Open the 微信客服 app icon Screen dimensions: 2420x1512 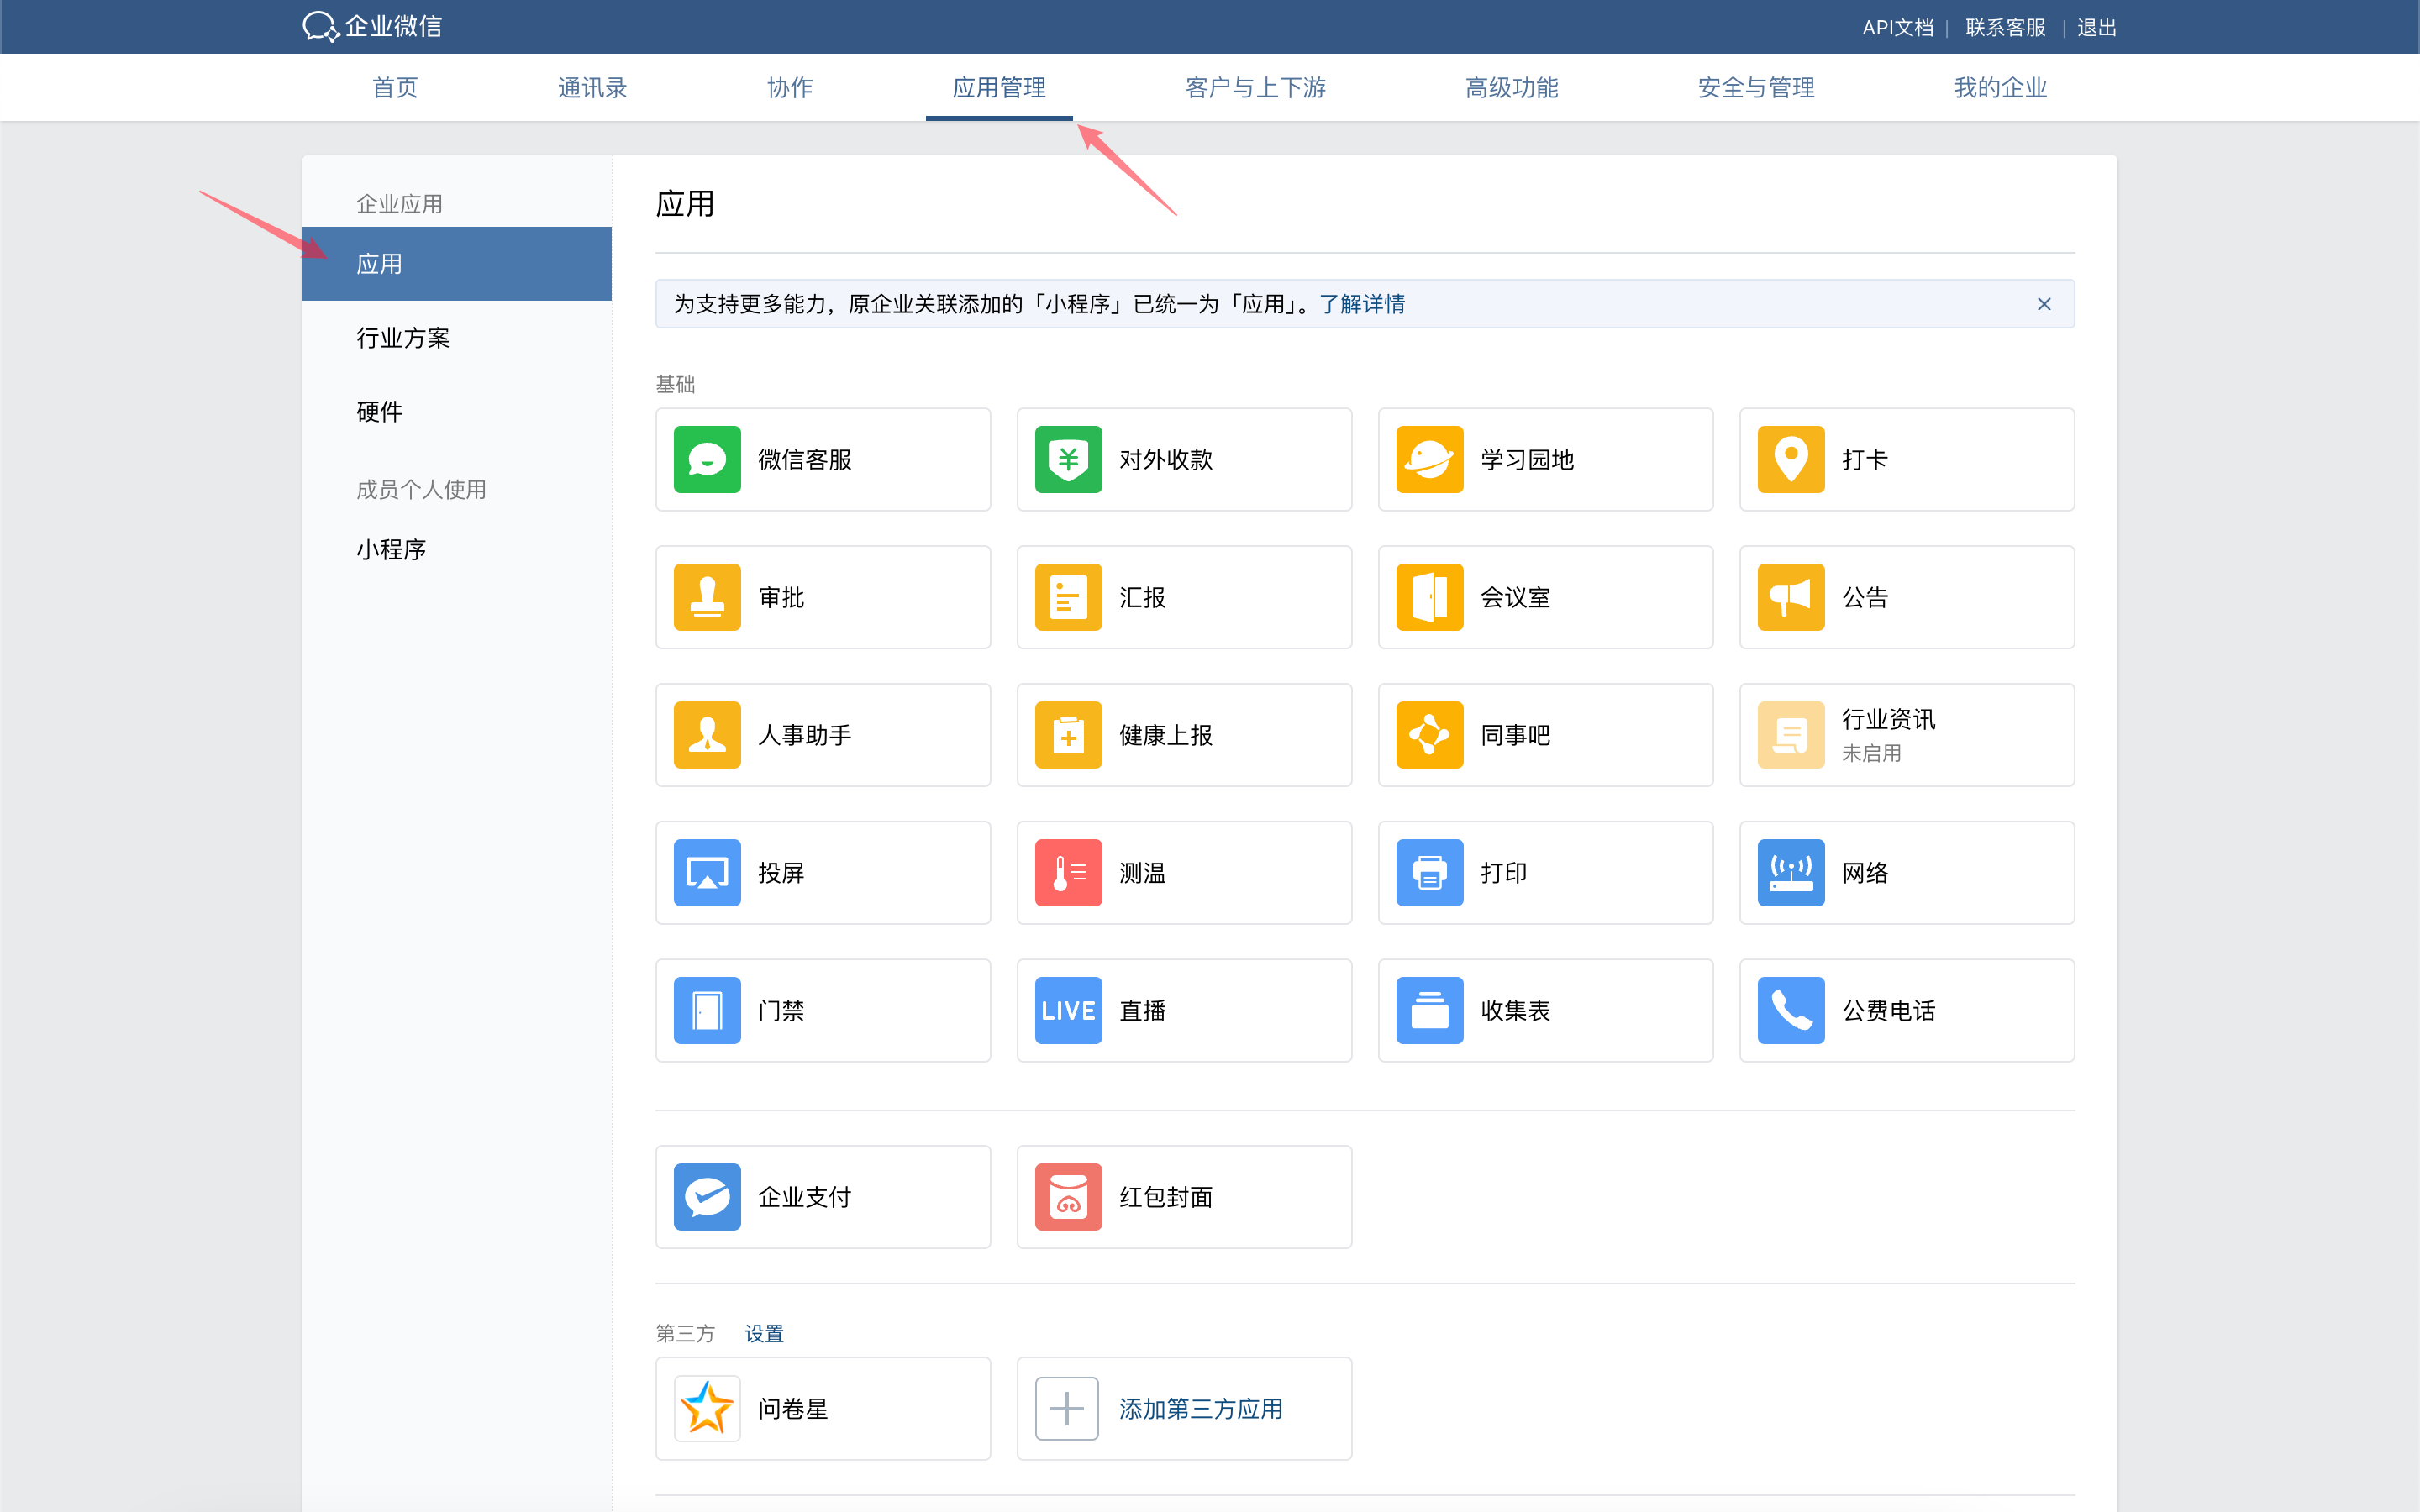(x=707, y=459)
